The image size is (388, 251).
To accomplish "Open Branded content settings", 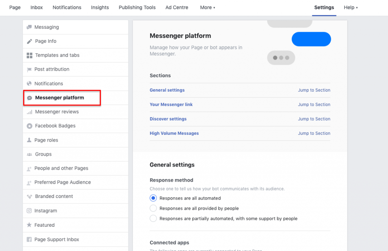I will [75, 196].
